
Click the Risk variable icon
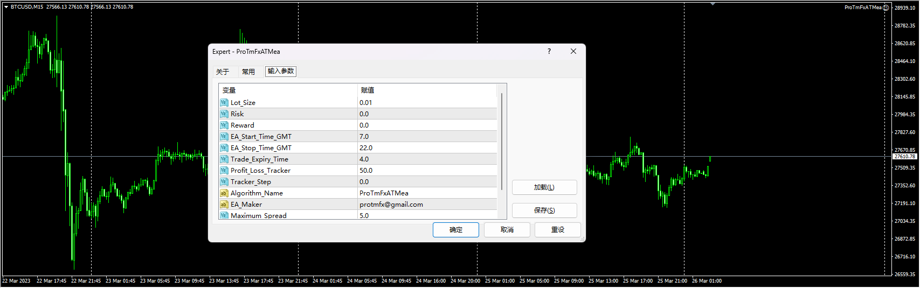click(224, 114)
